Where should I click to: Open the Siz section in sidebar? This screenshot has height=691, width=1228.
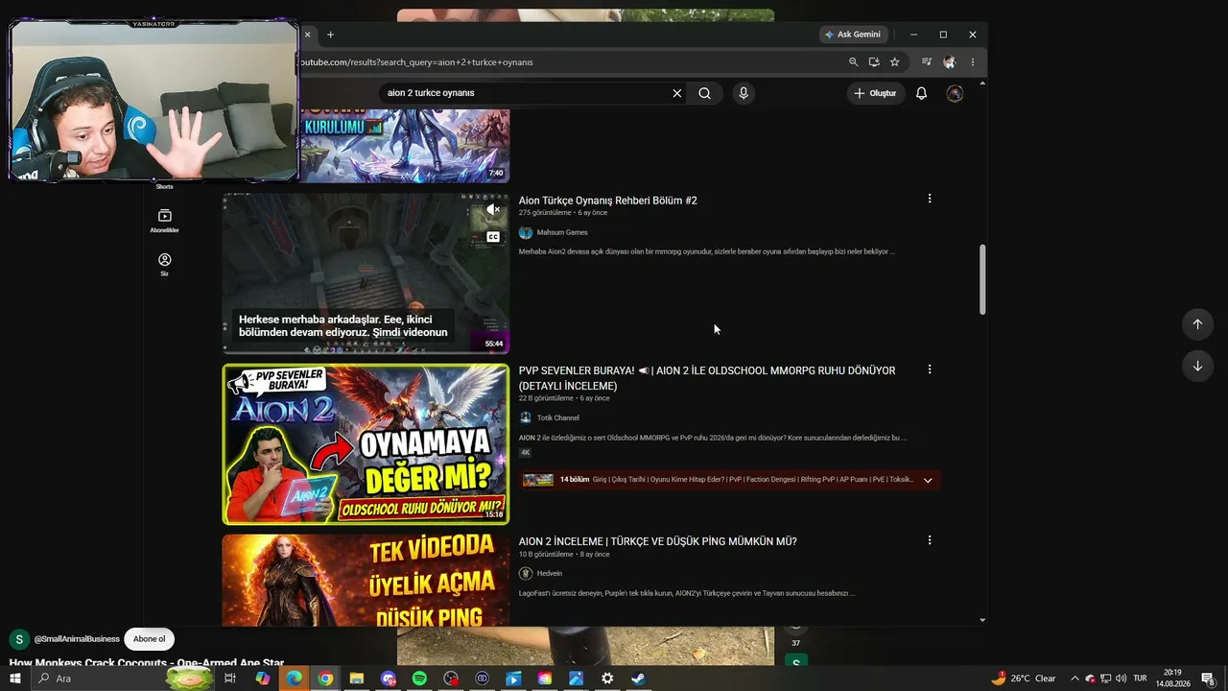pos(165,265)
